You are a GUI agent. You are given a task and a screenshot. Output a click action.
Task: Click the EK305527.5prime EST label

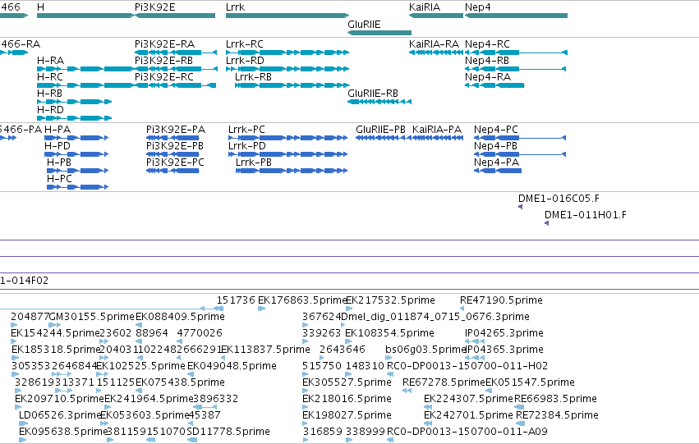point(347,383)
